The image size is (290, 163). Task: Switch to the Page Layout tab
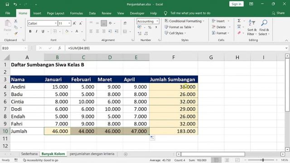pyautogui.click(x=55, y=13)
